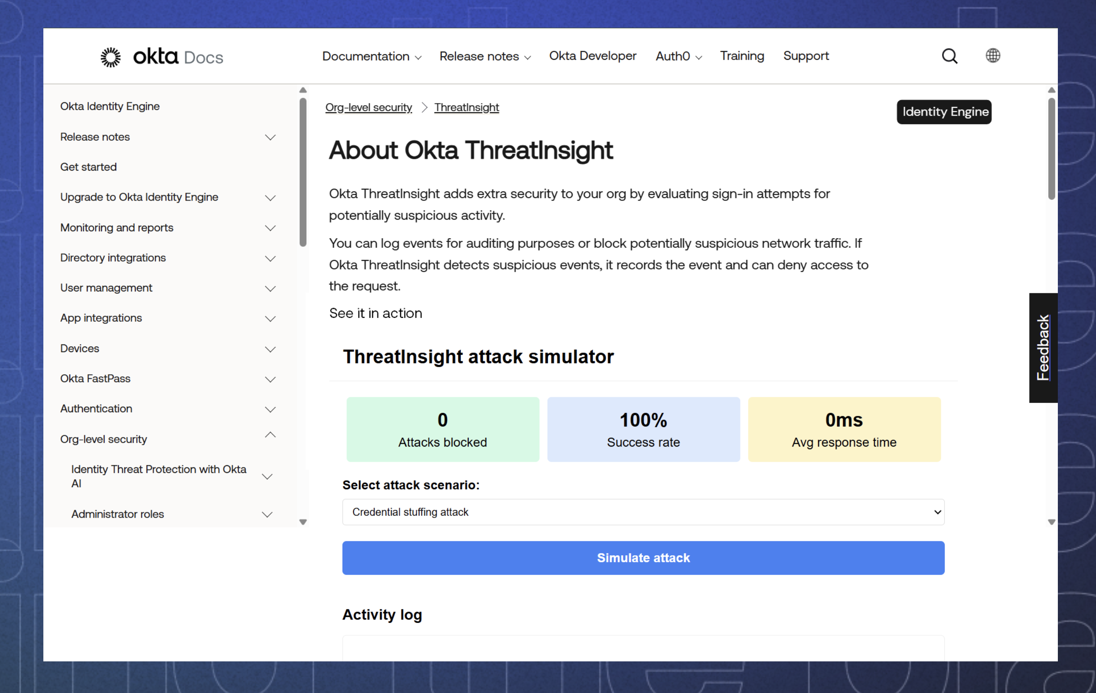The width and height of the screenshot is (1096, 693).
Task: Open the Documentation menu
Action: pos(372,56)
